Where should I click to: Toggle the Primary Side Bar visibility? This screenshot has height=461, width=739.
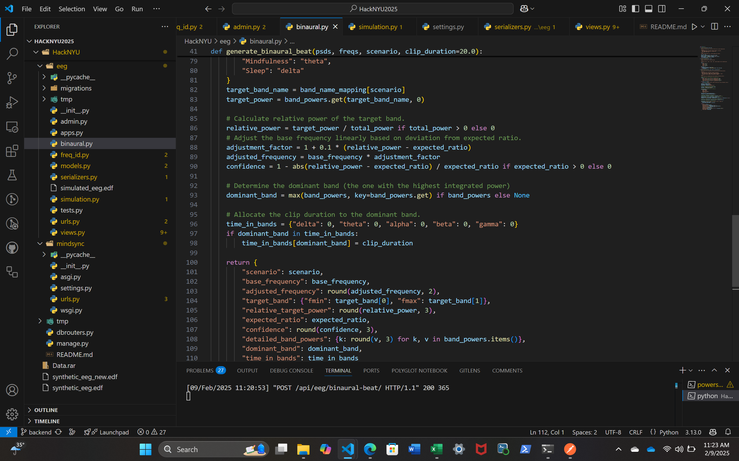(635, 9)
